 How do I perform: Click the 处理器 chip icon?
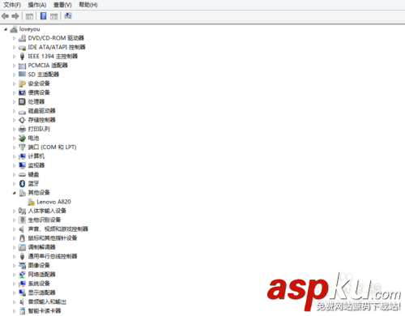click(x=22, y=102)
